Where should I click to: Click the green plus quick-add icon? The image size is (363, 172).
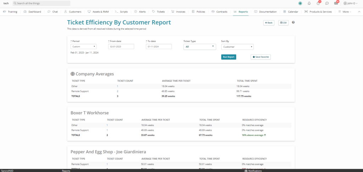pyautogui.click(x=300, y=3)
